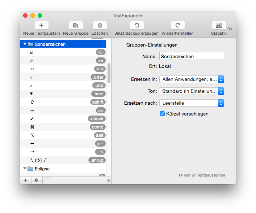Open the Ton sound dropdown
Viewport: 256px width, 213px height.
[x=192, y=91]
